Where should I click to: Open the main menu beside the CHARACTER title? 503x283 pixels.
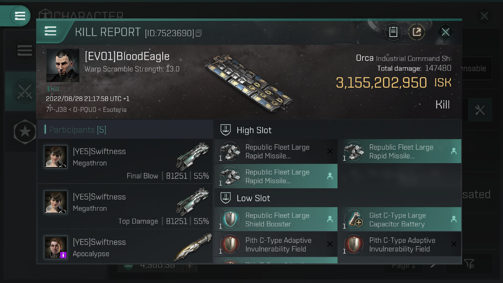click(x=20, y=16)
